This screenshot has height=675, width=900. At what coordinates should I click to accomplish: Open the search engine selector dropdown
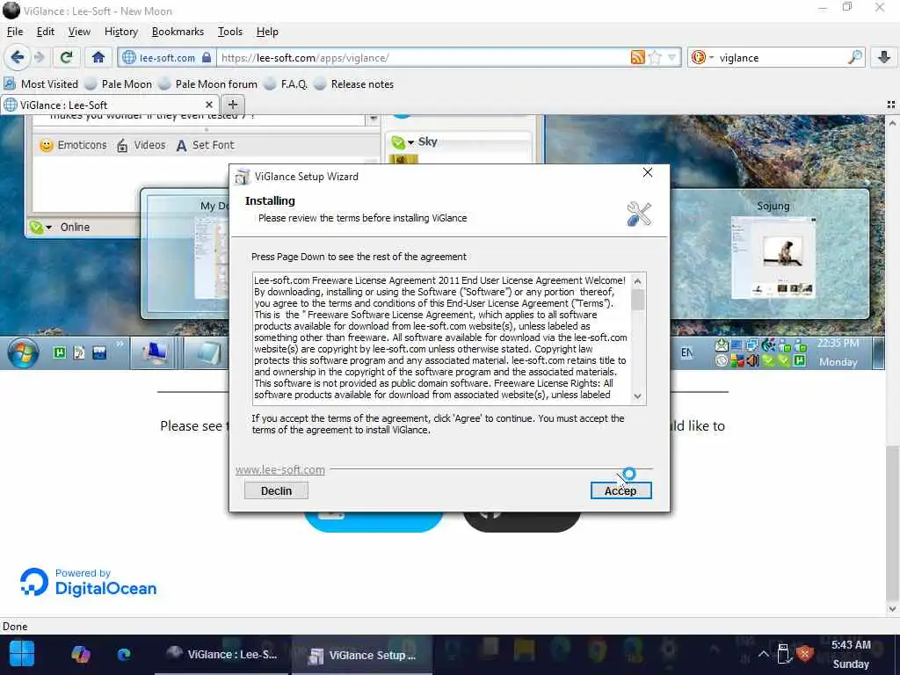click(x=702, y=57)
